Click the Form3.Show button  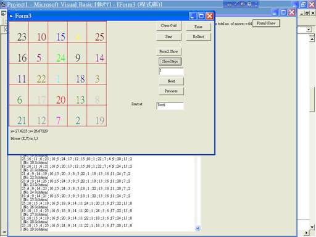click(x=266, y=23)
